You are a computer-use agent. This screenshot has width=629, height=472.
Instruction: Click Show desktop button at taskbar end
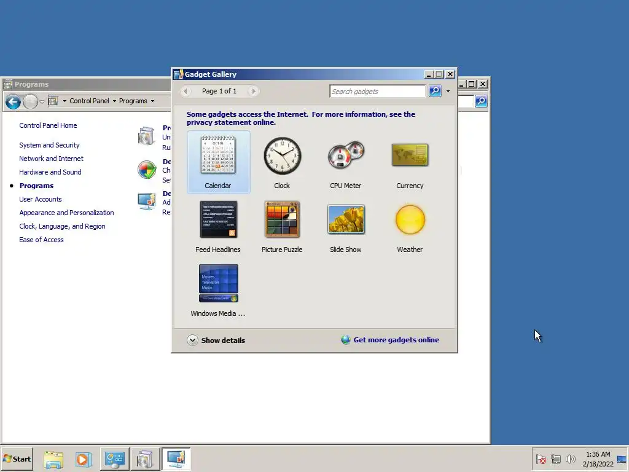pos(622,458)
